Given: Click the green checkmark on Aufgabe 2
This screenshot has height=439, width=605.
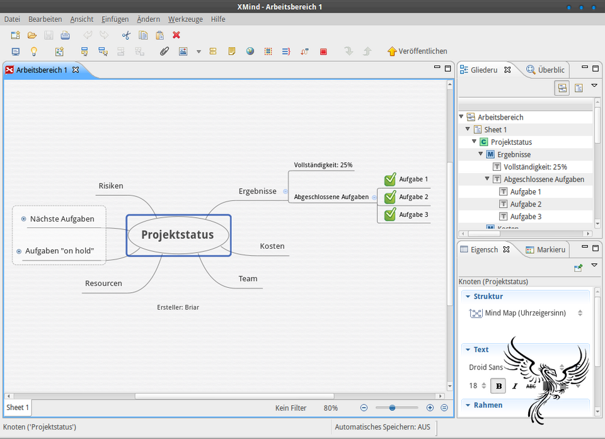Looking at the screenshot, I should [389, 197].
